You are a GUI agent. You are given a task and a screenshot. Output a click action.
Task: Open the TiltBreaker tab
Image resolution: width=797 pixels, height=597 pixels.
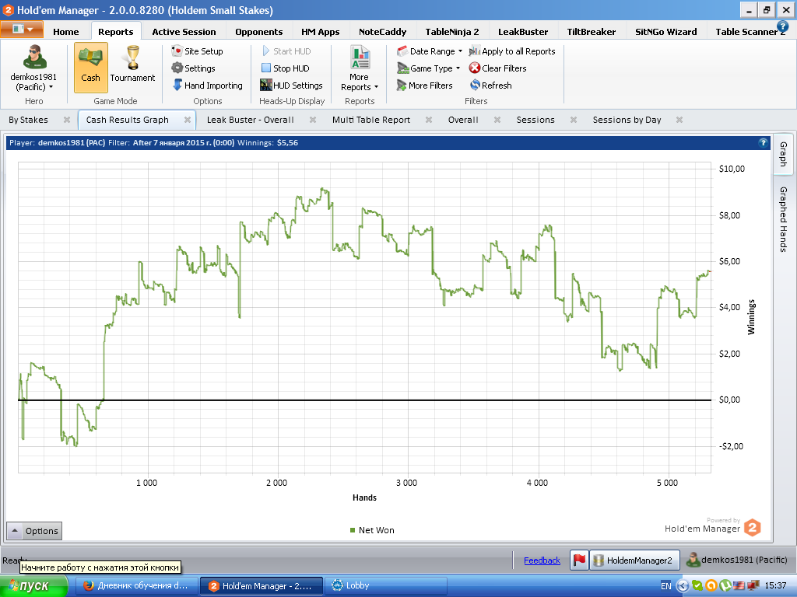coord(592,31)
